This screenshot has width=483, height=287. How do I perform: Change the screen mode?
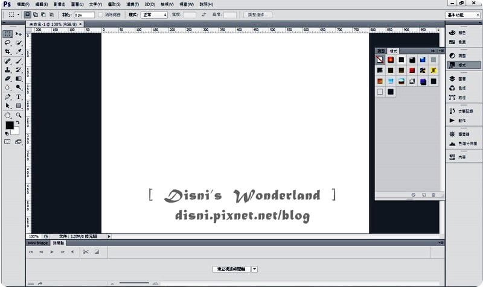pos(19,142)
